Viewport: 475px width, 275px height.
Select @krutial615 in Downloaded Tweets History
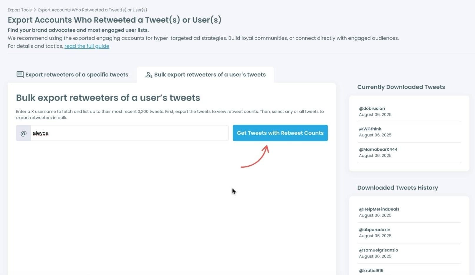371,270
